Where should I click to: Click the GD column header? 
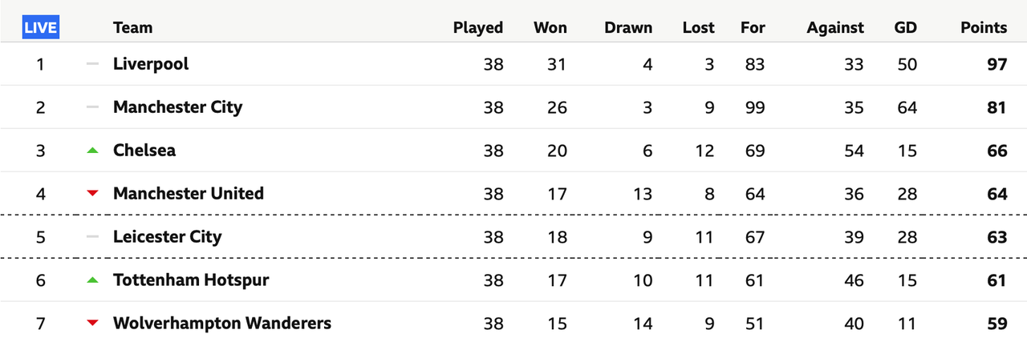click(906, 27)
